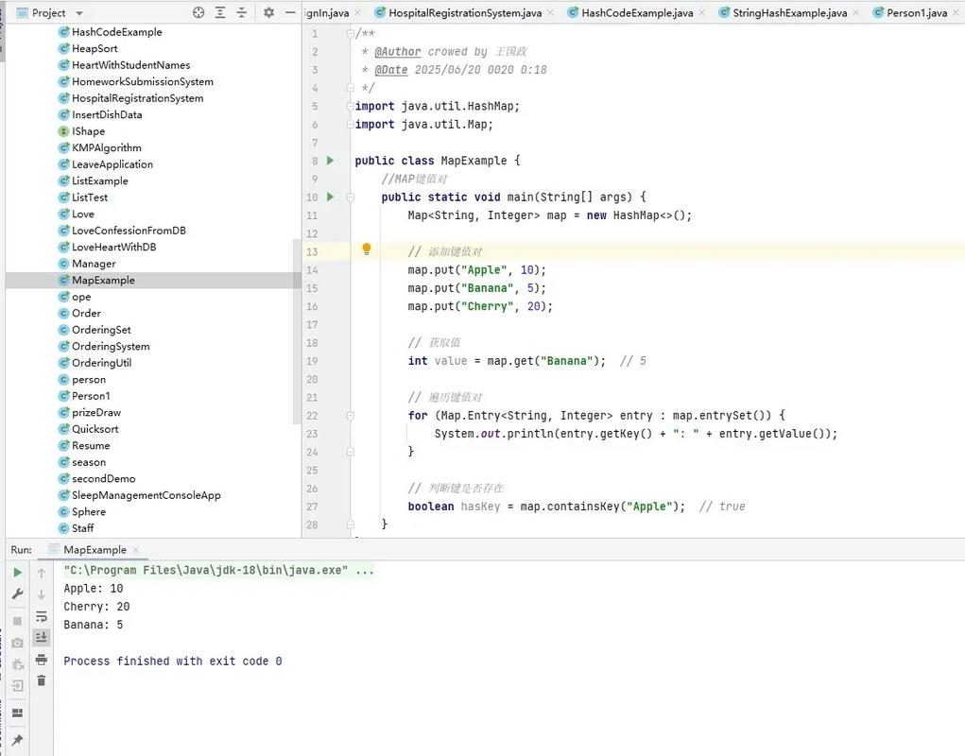This screenshot has height=756, width=965.
Task: Select Manager class in project tree
Action: [94, 264]
